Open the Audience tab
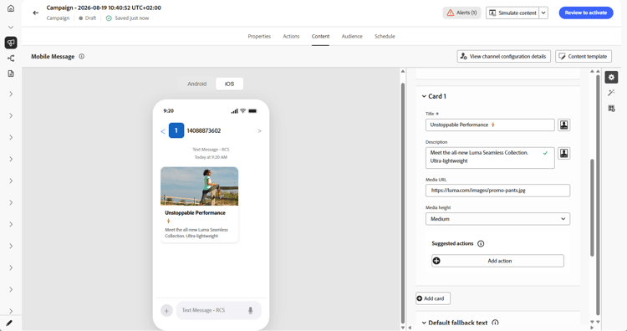Screen dimensions: 627x331 pyautogui.click(x=352, y=37)
